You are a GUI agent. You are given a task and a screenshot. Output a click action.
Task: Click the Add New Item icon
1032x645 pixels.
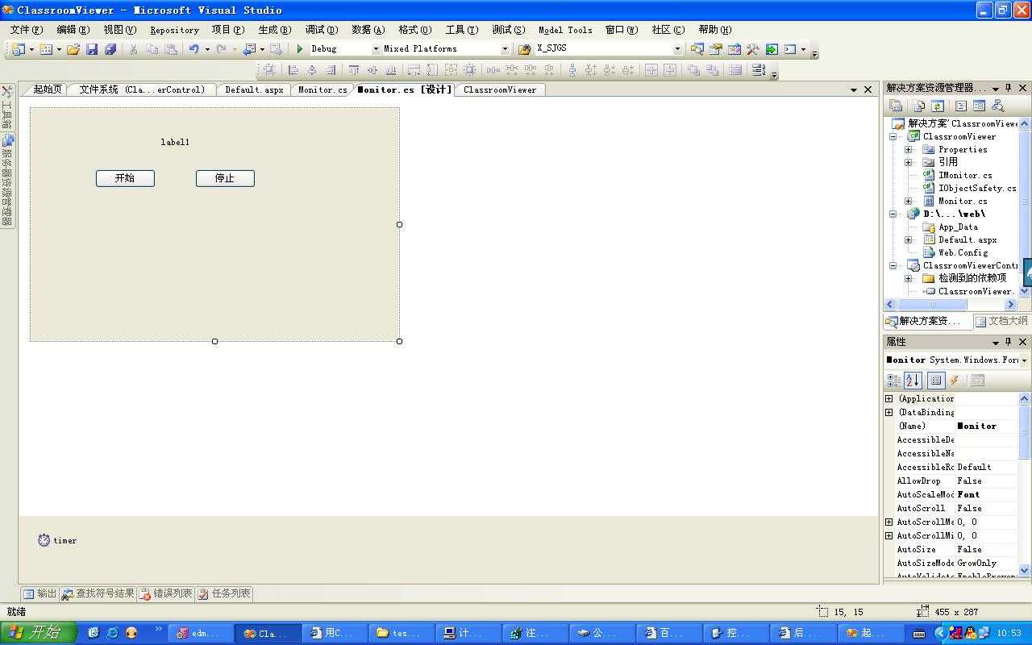[x=46, y=49]
